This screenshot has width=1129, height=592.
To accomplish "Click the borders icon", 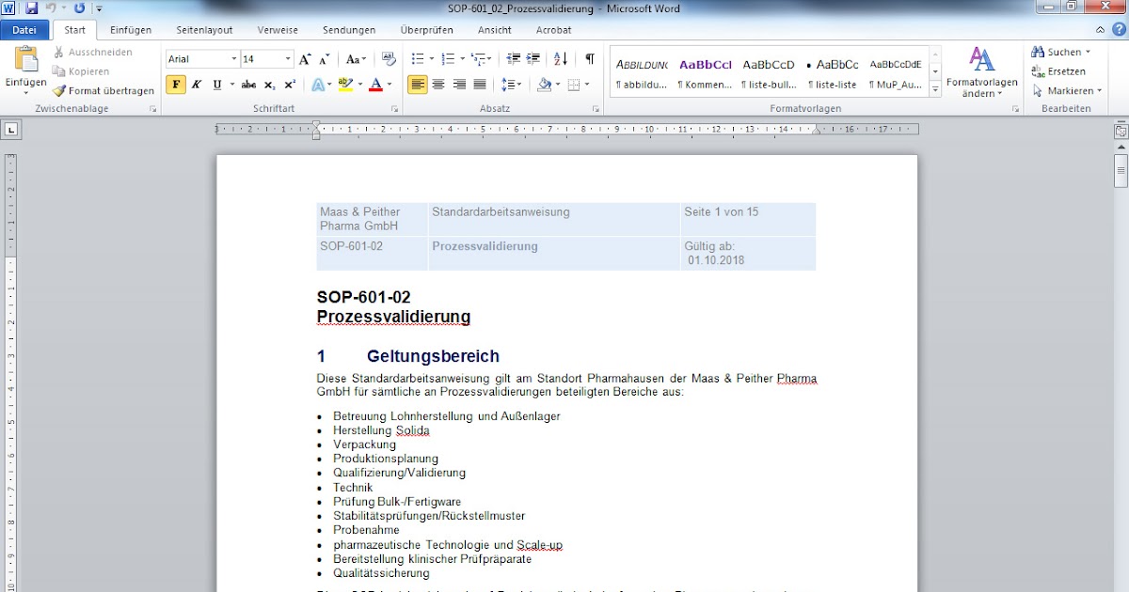I will [x=572, y=85].
